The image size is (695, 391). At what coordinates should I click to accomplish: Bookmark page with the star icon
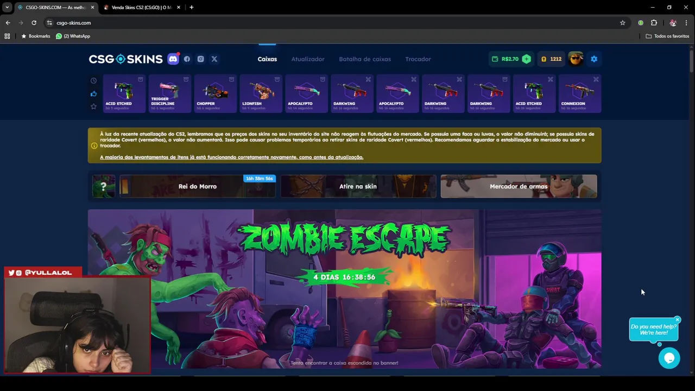622,23
